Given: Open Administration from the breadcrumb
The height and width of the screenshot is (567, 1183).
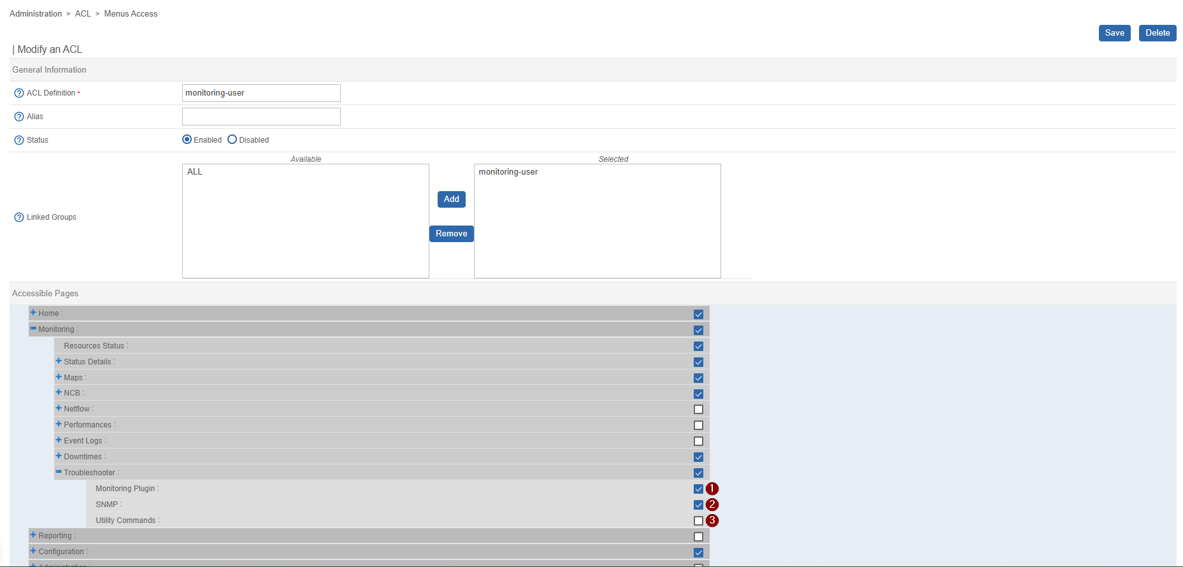Looking at the screenshot, I should coord(36,13).
